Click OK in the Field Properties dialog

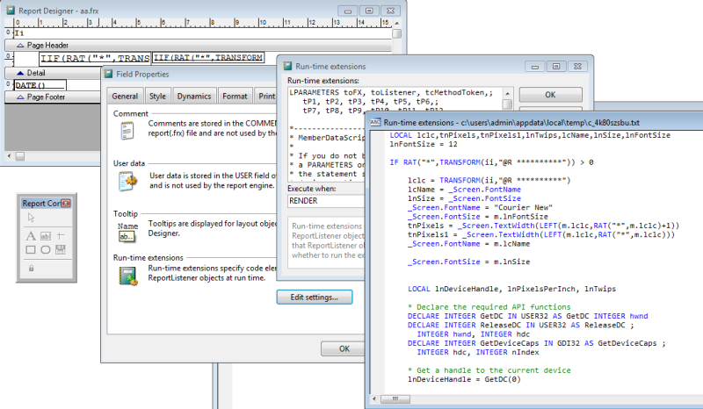point(344,348)
